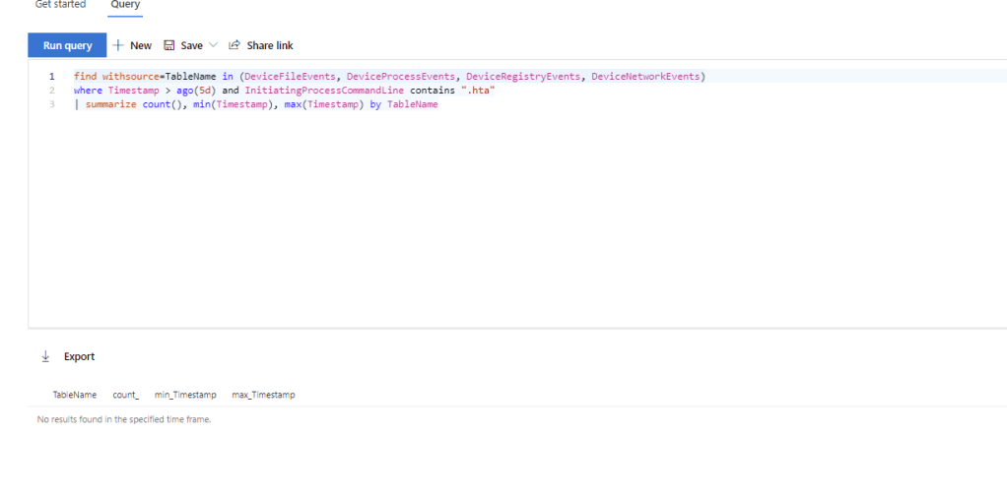The height and width of the screenshot is (498, 1007).
Task: Expand the Save dropdown chevron
Action: click(213, 45)
